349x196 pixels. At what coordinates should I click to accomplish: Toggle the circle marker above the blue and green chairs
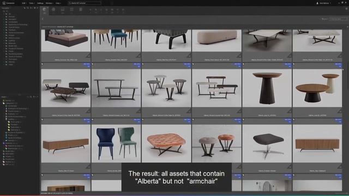click(93, 120)
